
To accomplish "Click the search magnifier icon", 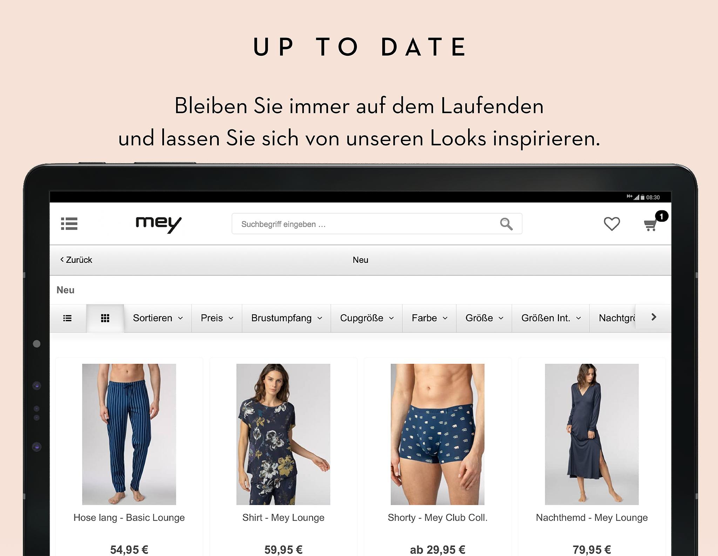I will tap(506, 224).
